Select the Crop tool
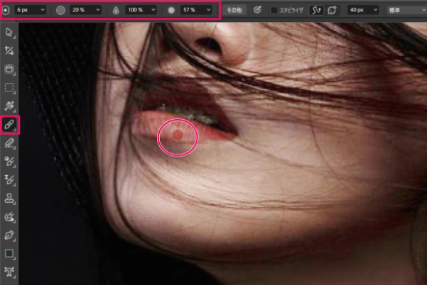The image size is (427, 285). tap(9, 50)
